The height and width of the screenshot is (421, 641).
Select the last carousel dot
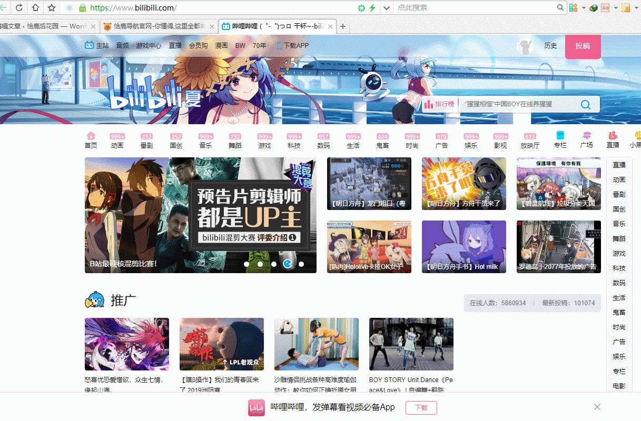301,264
